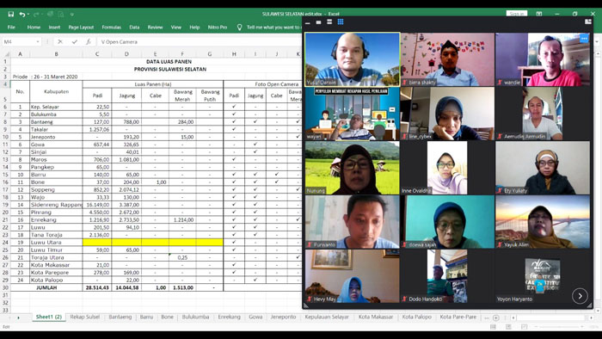The height and width of the screenshot is (339, 602).
Task: Toggle Jagung checkmark in Bantaeng row
Action: click(x=255, y=121)
